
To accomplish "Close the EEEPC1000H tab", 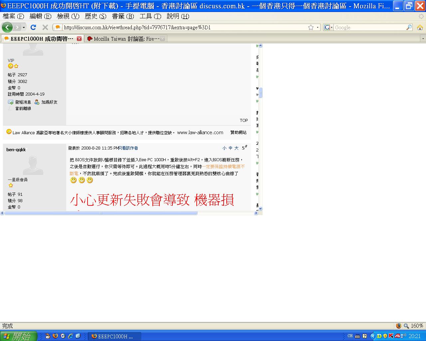I will tap(79, 39).
